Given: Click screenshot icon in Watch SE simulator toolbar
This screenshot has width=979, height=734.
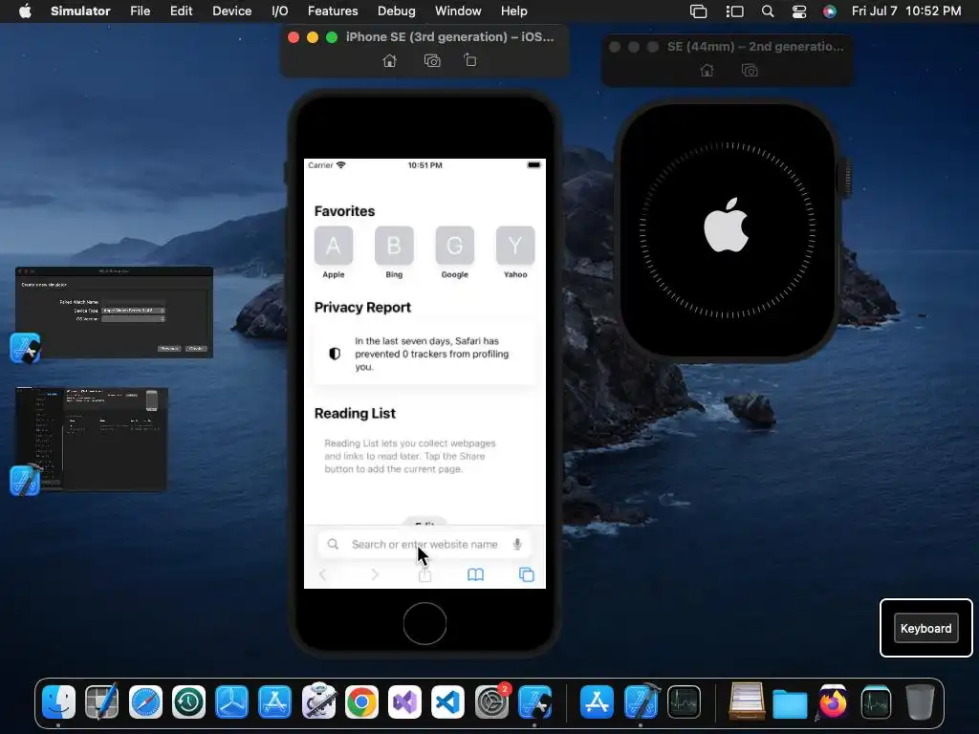Looking at the screenshot, I should tap(750, 71).
